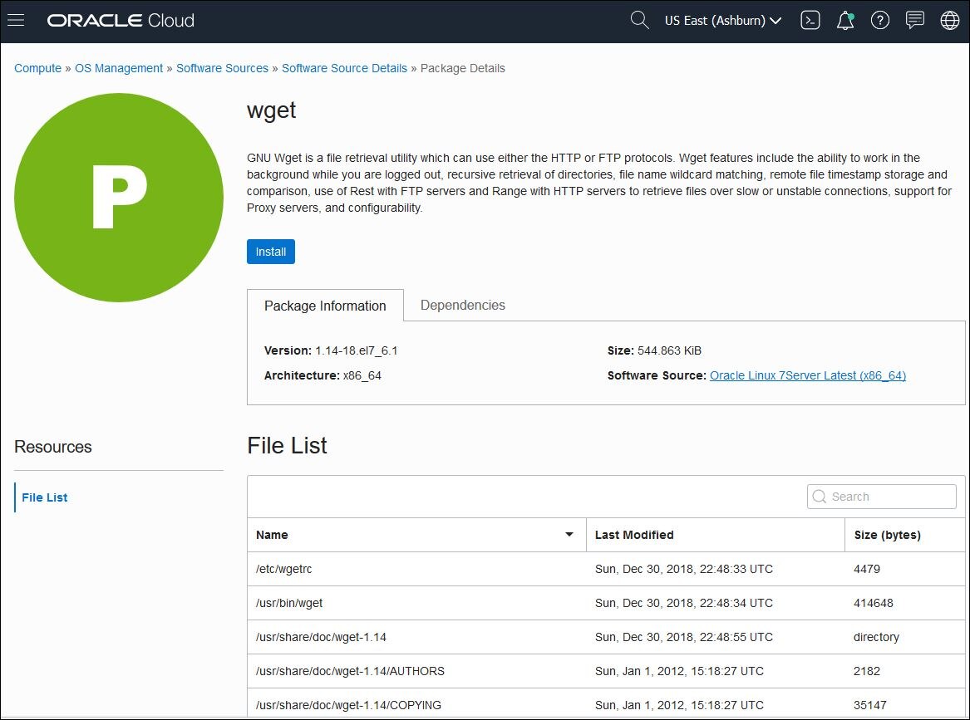Launch the Cloud Shell terminal icon

[810, 21]
